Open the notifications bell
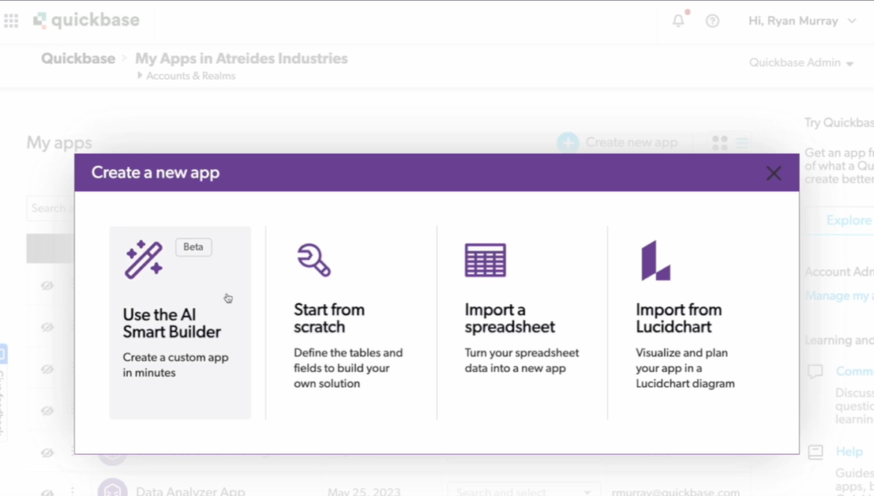This screenshot has height=496, width=874. tap(679, 21)
